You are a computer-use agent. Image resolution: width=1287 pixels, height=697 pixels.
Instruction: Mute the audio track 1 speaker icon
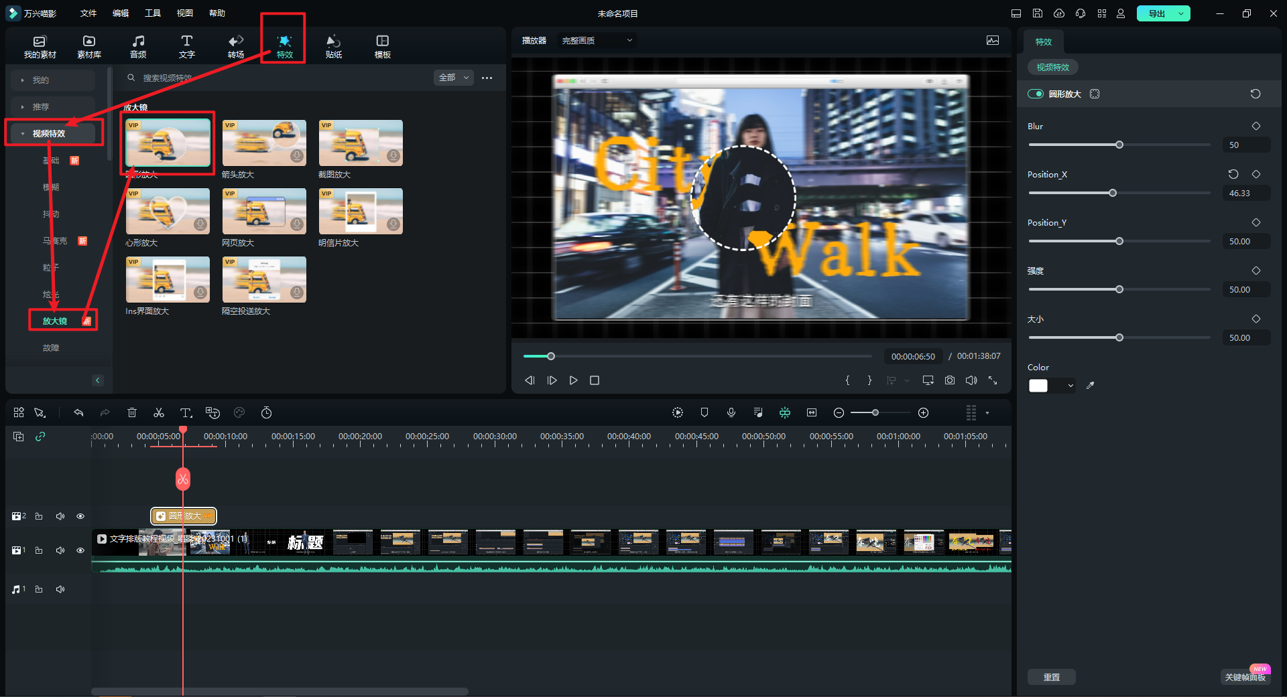60,589
